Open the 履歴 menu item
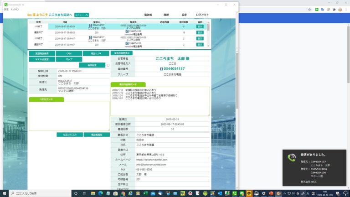 166,15
